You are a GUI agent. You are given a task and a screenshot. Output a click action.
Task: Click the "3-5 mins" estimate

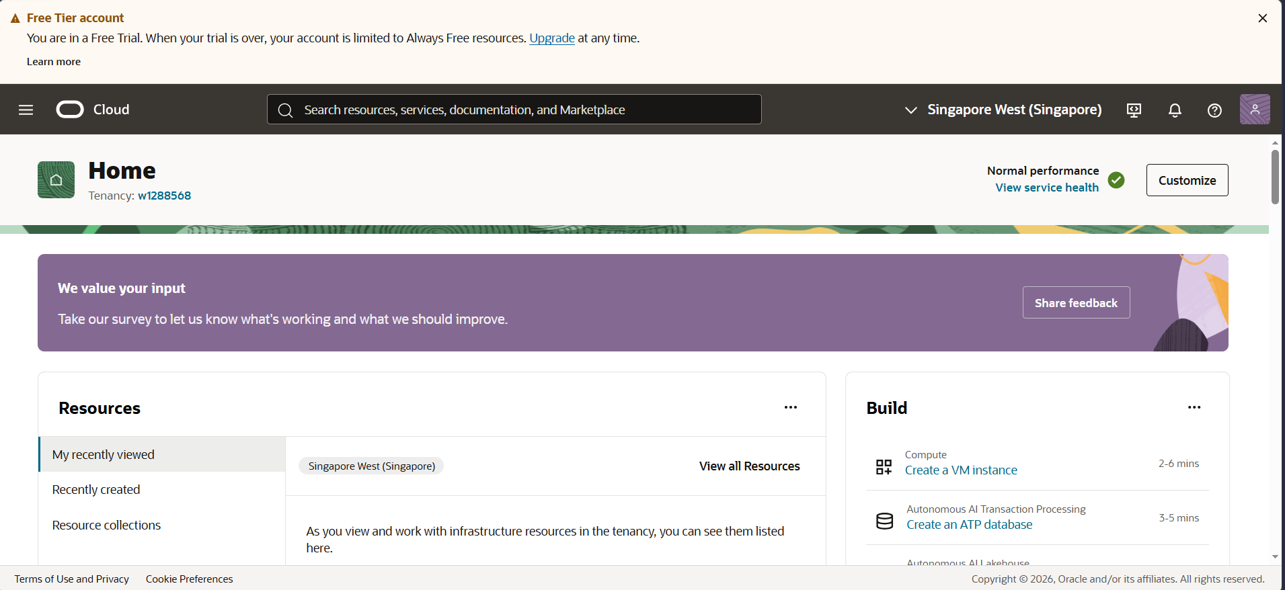[x=1179, y=518]
